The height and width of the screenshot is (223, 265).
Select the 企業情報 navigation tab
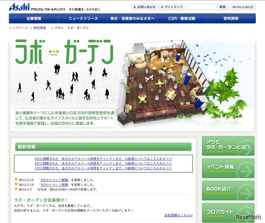34,18
